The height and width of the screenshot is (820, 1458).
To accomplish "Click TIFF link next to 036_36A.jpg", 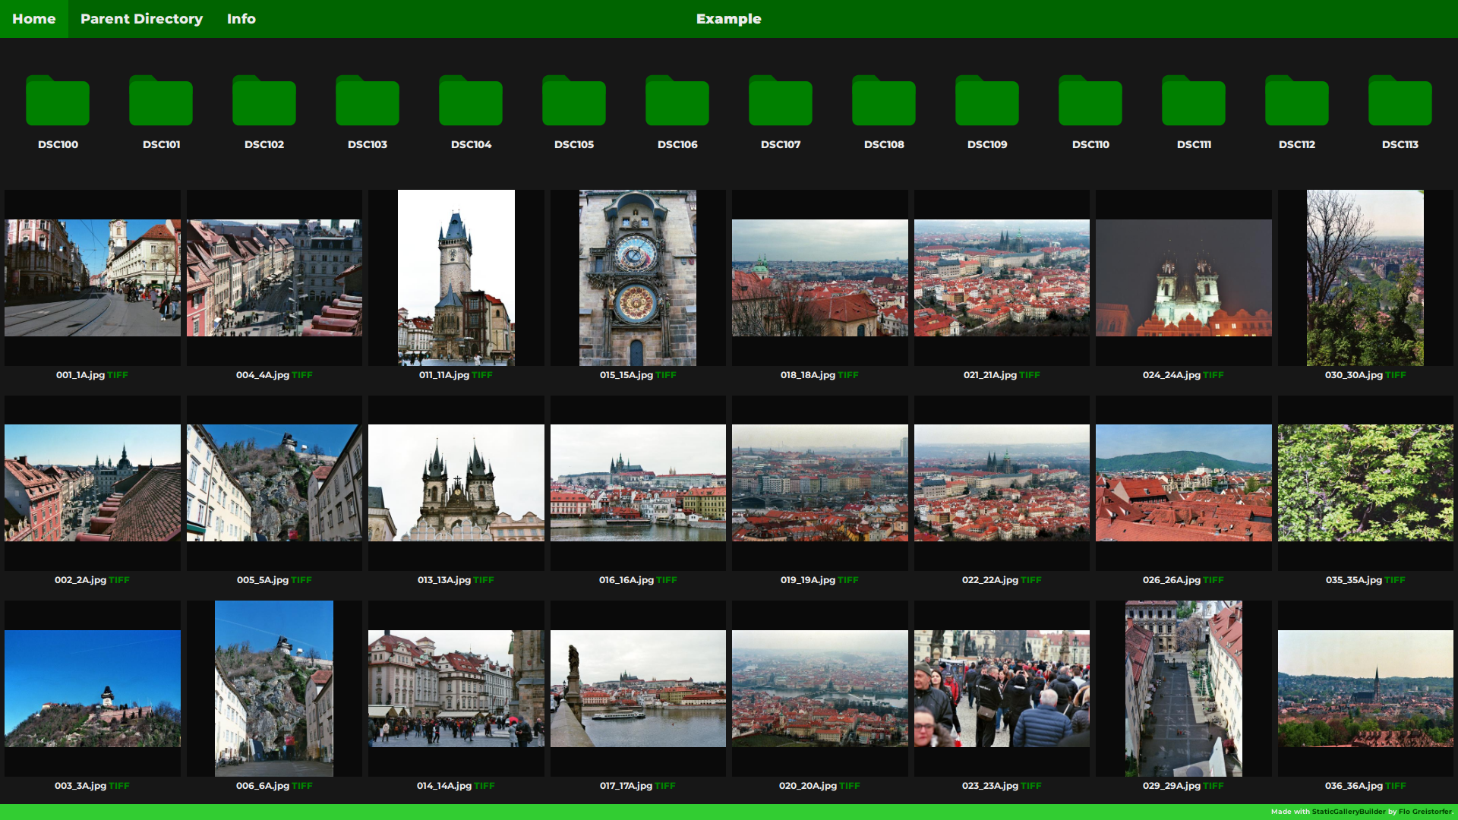I will tap(1396, 786).
